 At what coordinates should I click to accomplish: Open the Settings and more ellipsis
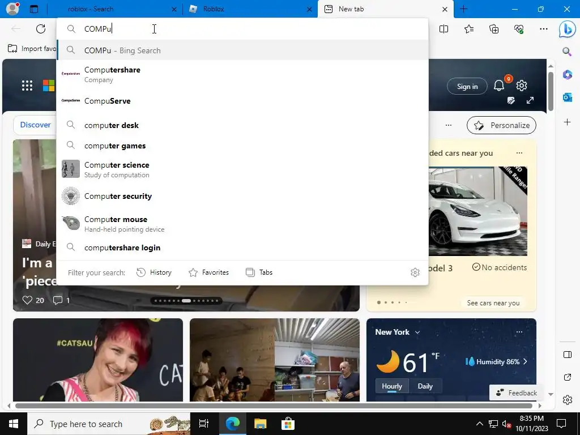544,29
